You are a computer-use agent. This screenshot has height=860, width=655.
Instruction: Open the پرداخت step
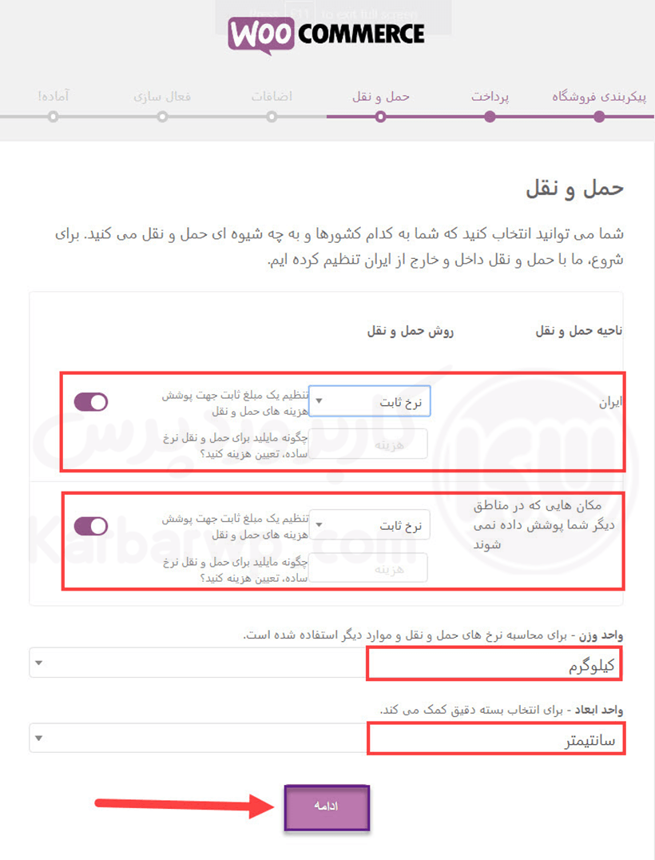pyautogui.click(x=490, y=97)
